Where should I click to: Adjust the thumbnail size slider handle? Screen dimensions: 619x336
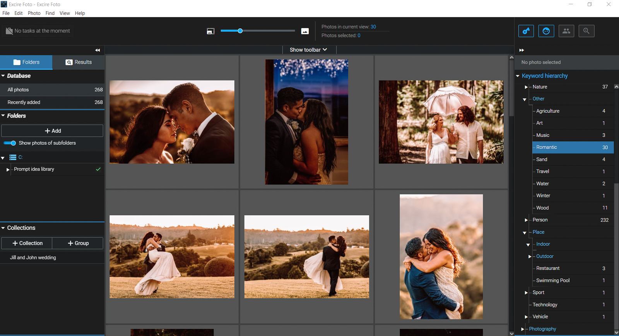240,31
